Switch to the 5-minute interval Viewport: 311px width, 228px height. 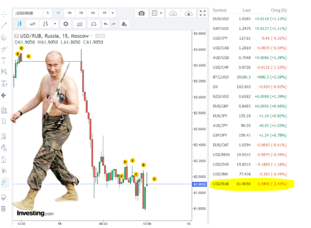click(48, 13)
